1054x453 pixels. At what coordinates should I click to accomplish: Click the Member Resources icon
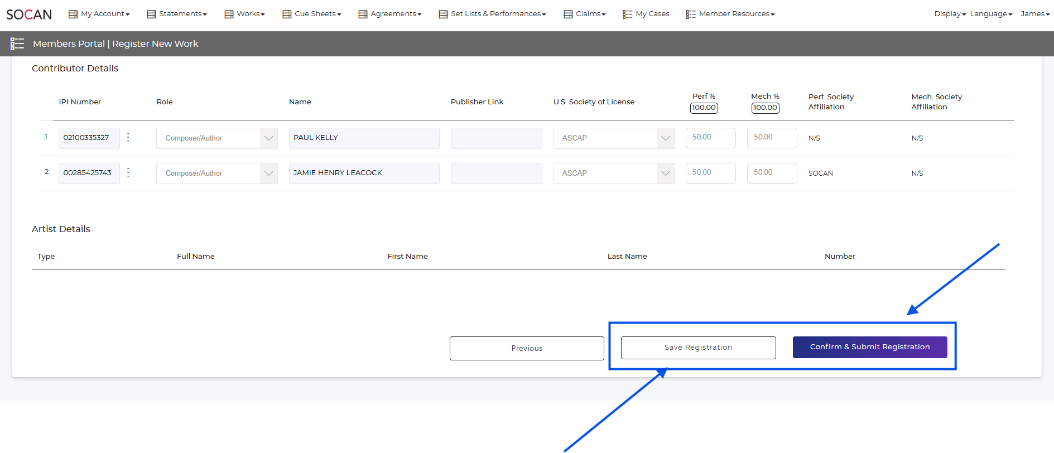pos(691,14)
